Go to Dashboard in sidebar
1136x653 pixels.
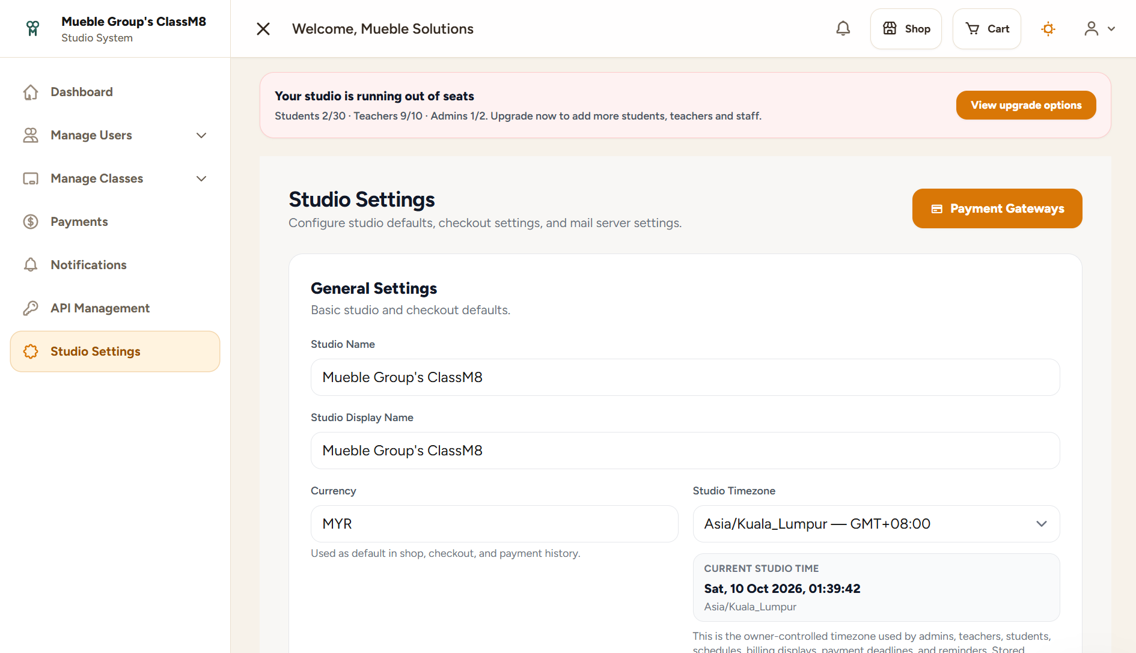(115, 92)
